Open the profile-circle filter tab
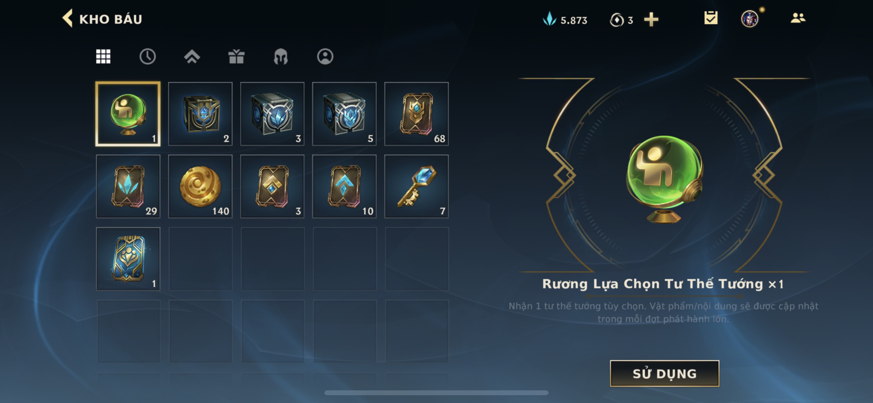873x403 pixels. point(325,56)
